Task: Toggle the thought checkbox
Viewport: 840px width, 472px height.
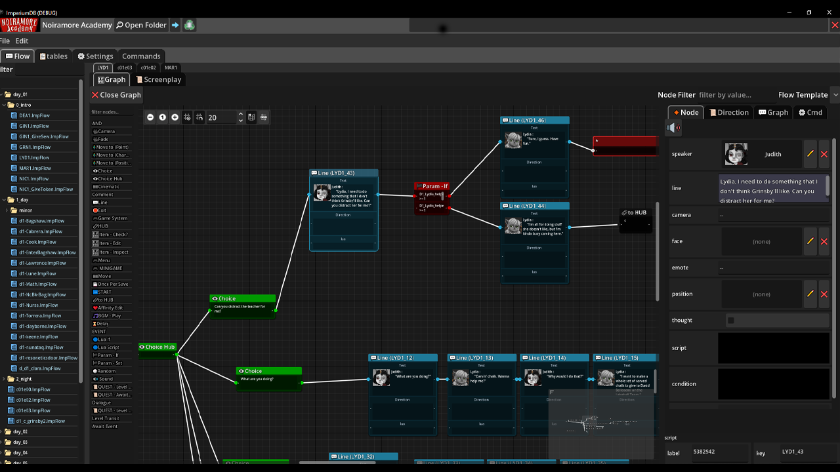Action: click(x=730, y=321)
